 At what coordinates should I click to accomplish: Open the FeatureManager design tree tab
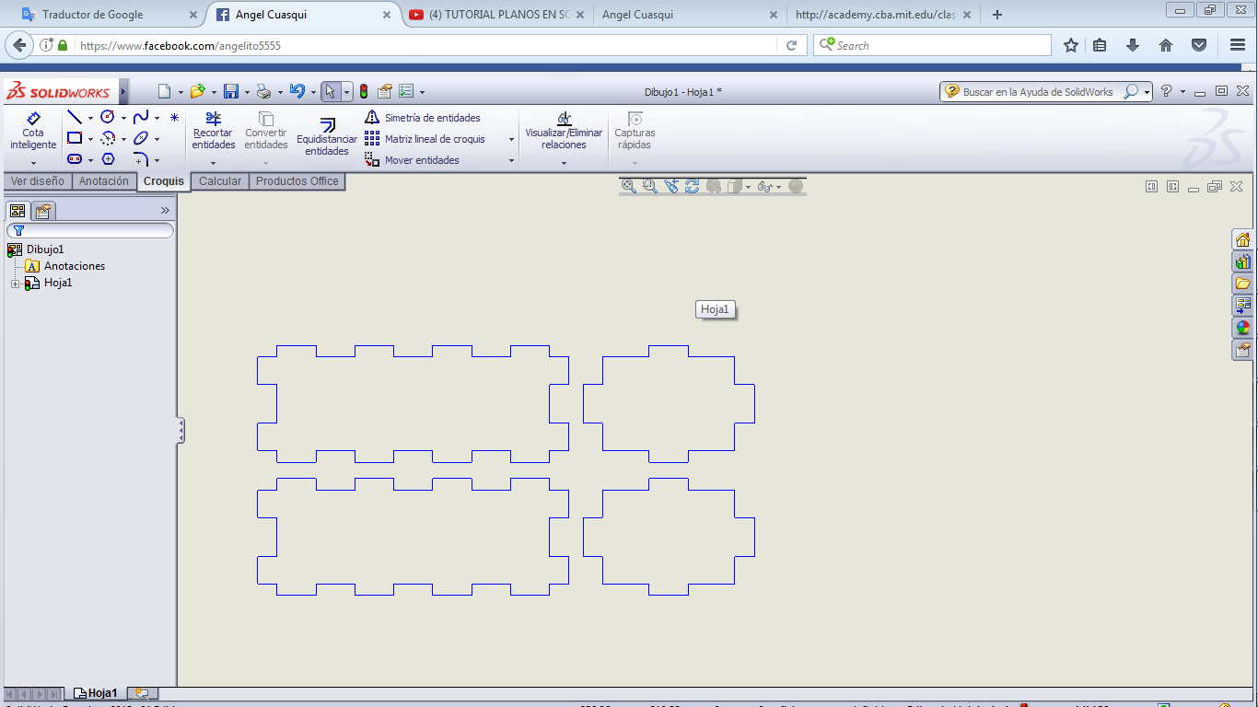[17, 211]
